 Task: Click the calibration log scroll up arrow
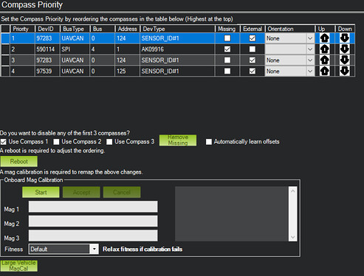coord(292,191)
